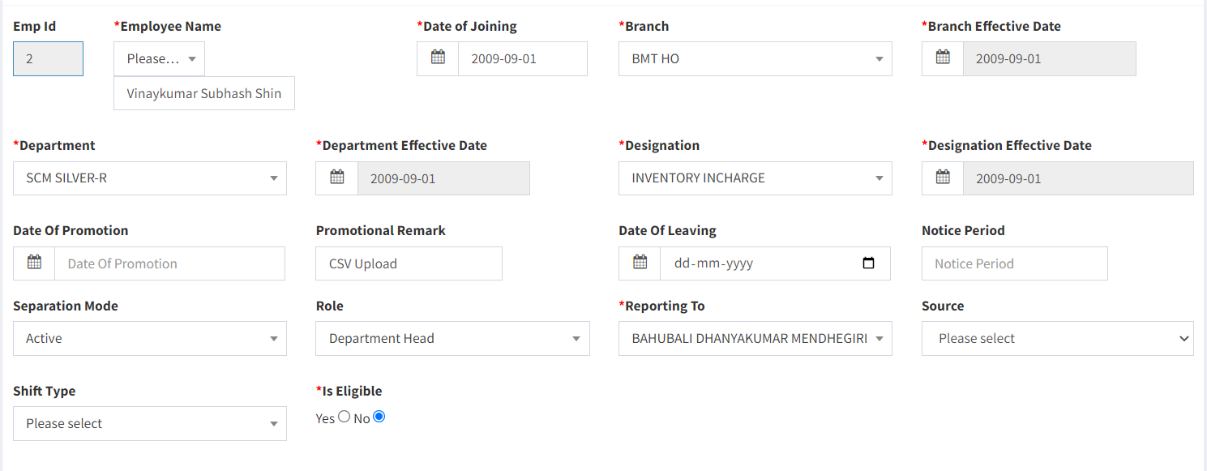This screenshot has height=471, width=1207.
Task: Click the Department Effective Date calendar icon
Action: pos(337,178)
